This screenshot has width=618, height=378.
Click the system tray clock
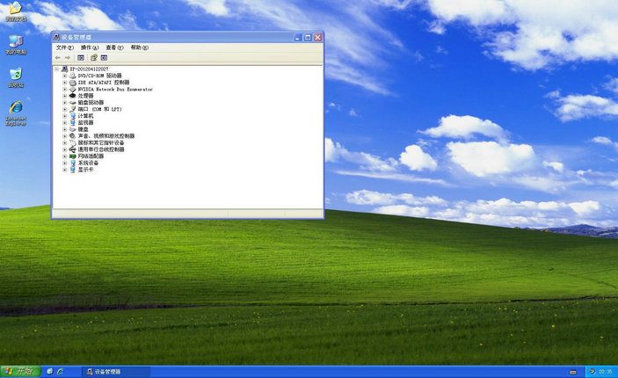[x=605, y=372]
